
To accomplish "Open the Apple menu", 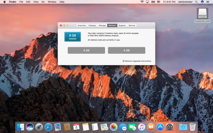I will [5, 2].
